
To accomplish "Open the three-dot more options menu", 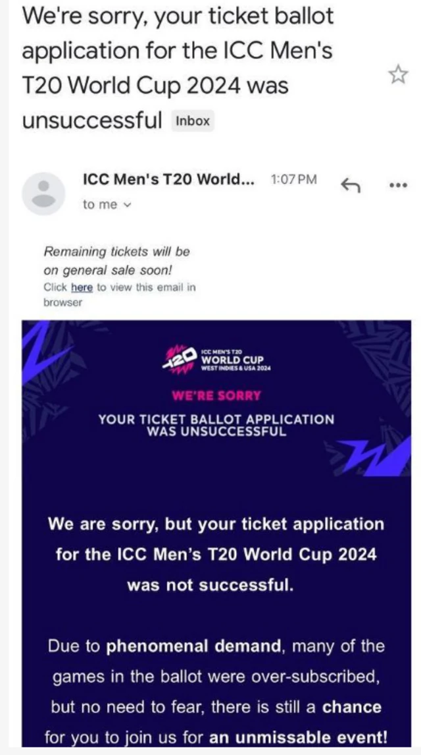I will pos(398,185).
